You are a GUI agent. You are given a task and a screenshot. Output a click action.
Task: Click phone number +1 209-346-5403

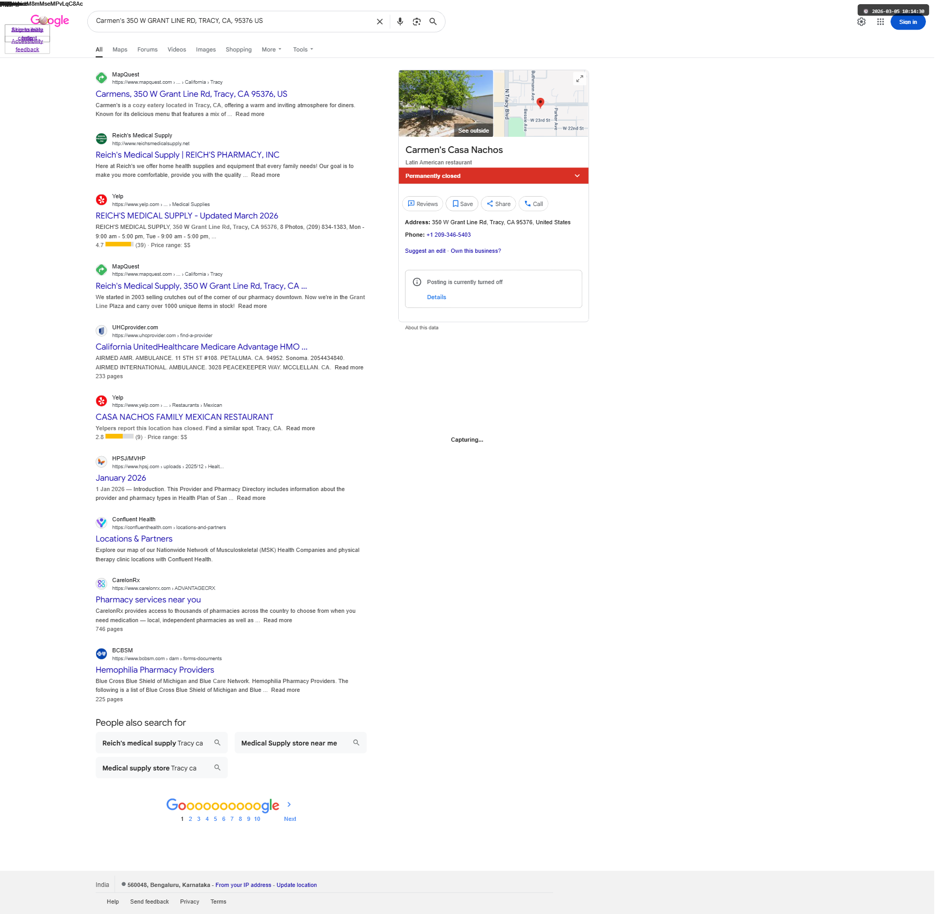tap(449, 235)
